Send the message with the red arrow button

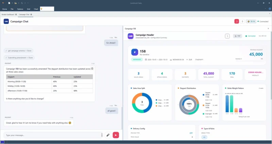click(116, 135)
